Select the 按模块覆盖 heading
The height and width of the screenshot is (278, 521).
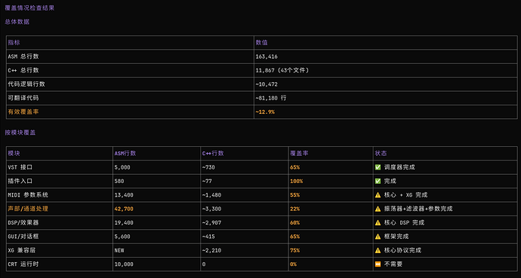[x=20, y=133]
